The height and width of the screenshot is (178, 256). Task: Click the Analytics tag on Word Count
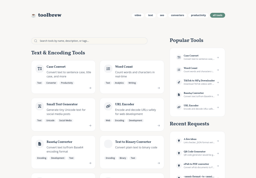(119, 83)
